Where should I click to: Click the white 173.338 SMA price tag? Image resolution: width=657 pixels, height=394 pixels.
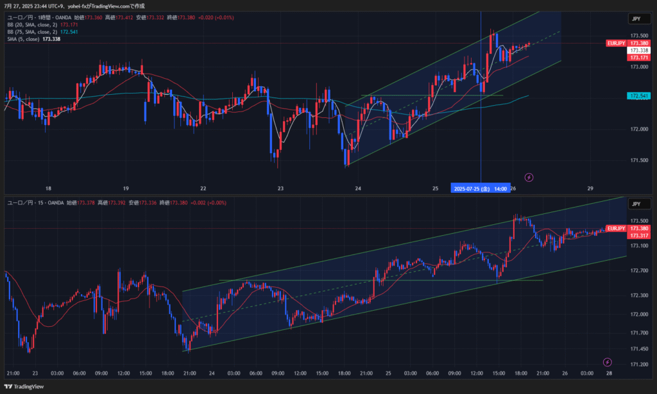click(638, 50)
